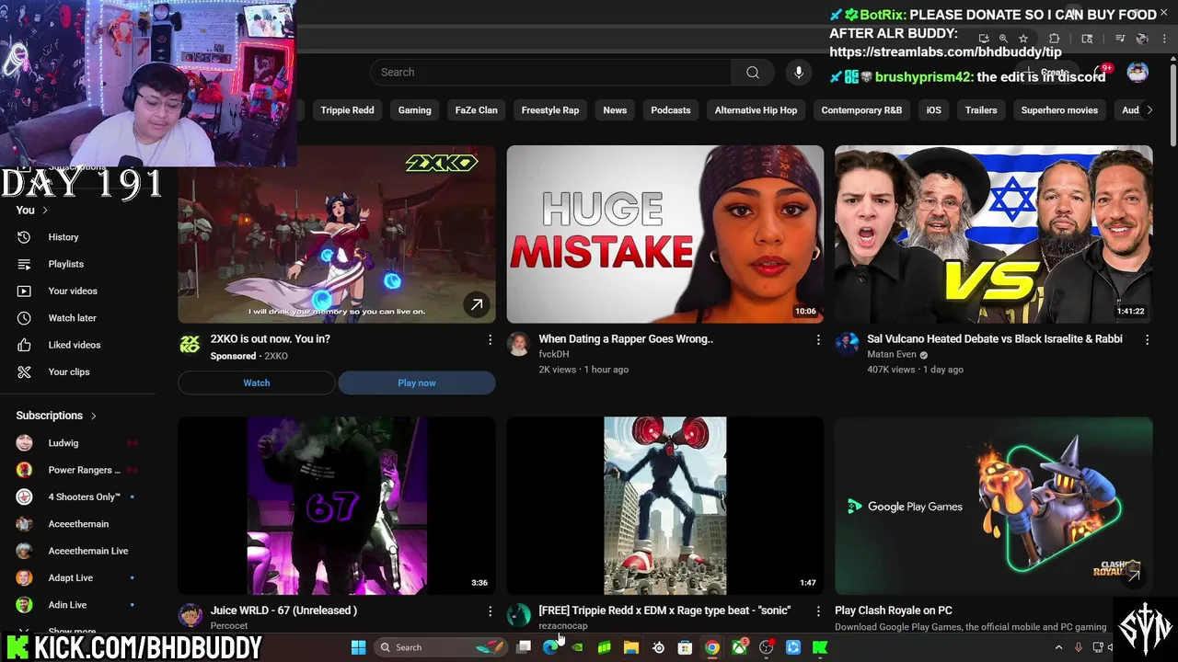
Task: Filter by Alternative Hip Hop chip
Action: 756,110
